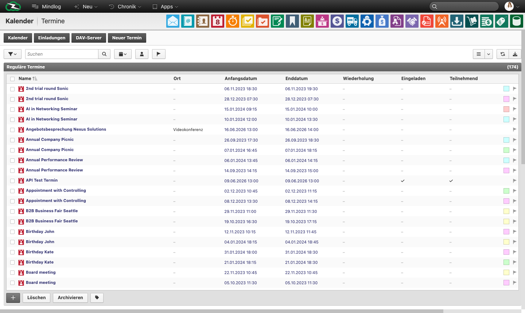Open the green notes pencil icon

[277, 21]
